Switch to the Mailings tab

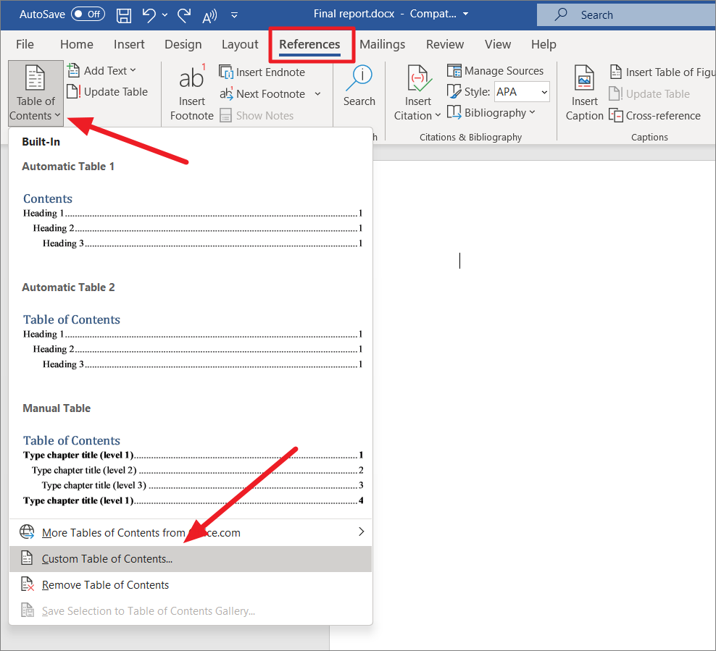(x=382, y=44)
